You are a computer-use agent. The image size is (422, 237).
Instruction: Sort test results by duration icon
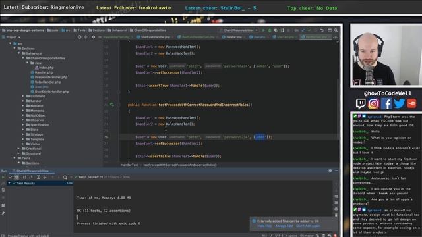(x=31, y=177)
